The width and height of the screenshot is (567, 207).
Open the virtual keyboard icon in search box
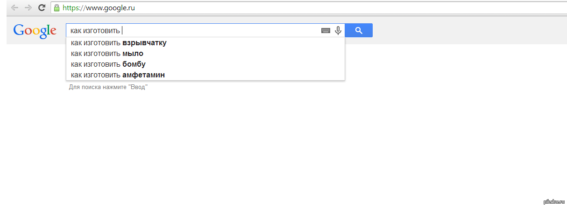point(326,31)
